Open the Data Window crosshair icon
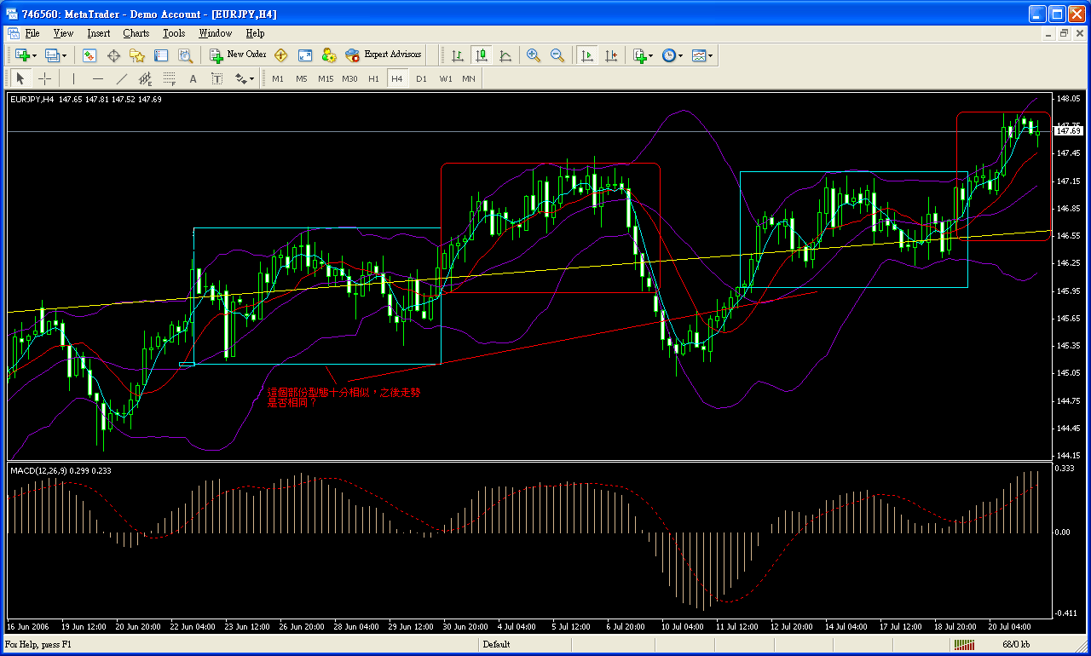Screen dimensions: 1091x656 [113, 55]
